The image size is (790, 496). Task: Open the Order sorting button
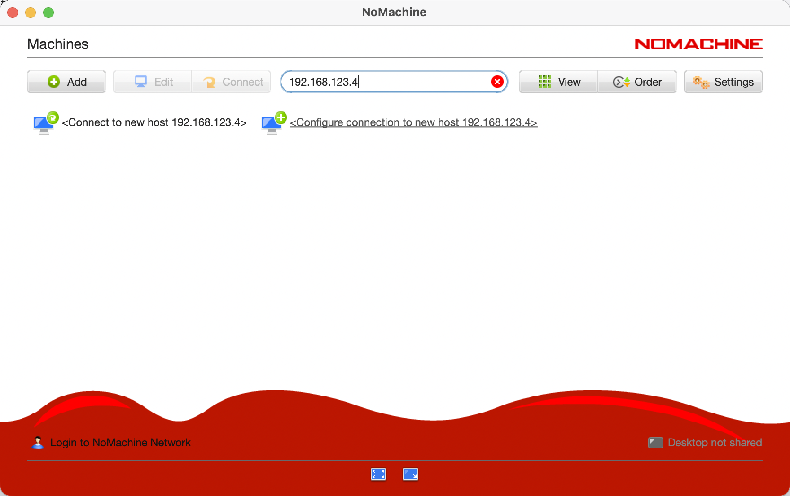pos(637,82)
